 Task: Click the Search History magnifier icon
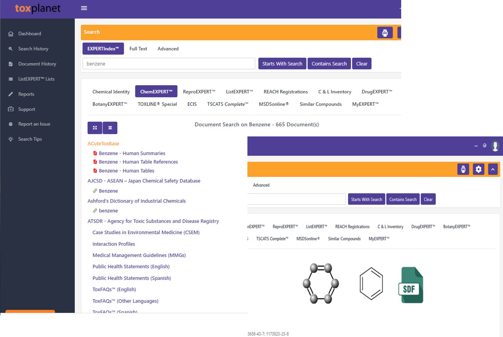[x=11, y=49]
